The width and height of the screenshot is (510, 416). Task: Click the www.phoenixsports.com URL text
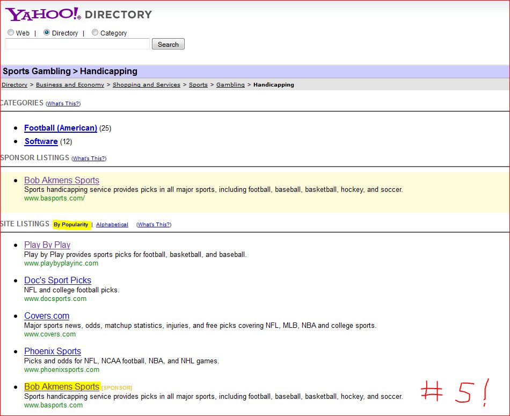point(62,370)
